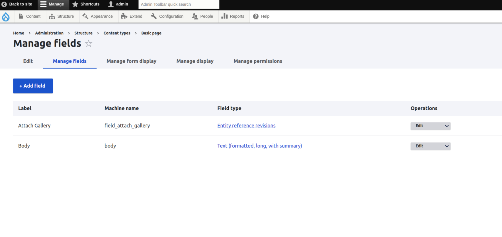Expand operations dropdown for Attach Gallery
This screenshot has width=502, height=237.
[x=447, y=126]
